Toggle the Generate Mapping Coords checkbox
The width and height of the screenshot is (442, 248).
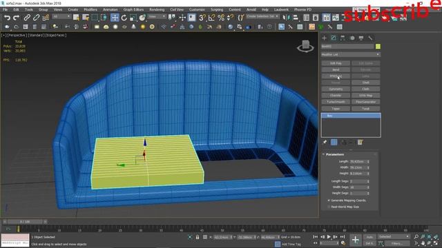coord(329,200)
